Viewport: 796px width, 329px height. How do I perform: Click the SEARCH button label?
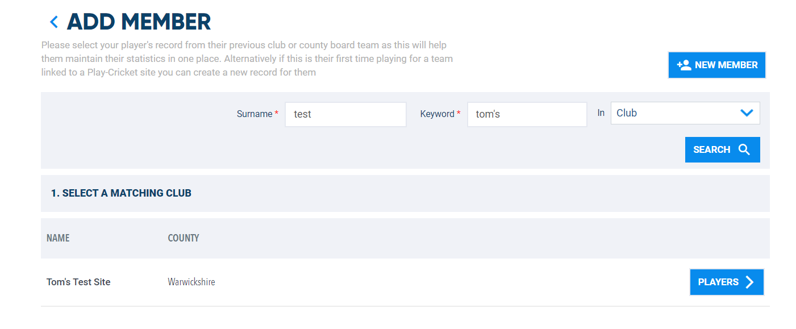pyautogui.click(x=711, y=149)
